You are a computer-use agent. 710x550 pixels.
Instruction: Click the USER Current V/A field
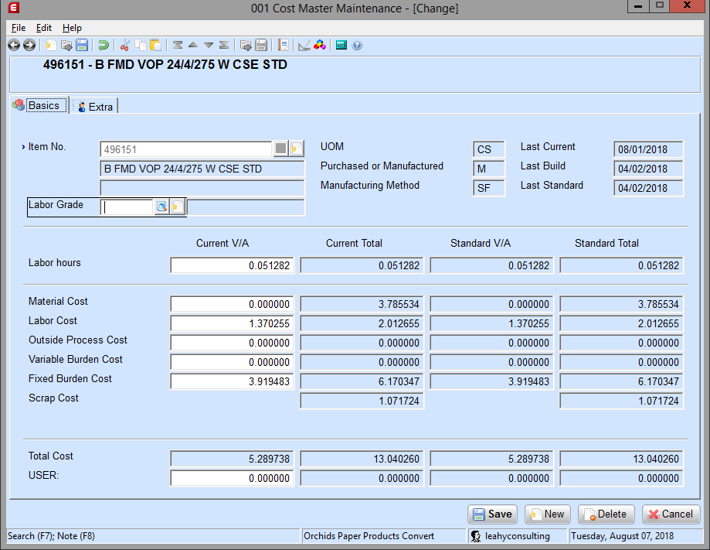pyautogui.click(x=232, y=478)
